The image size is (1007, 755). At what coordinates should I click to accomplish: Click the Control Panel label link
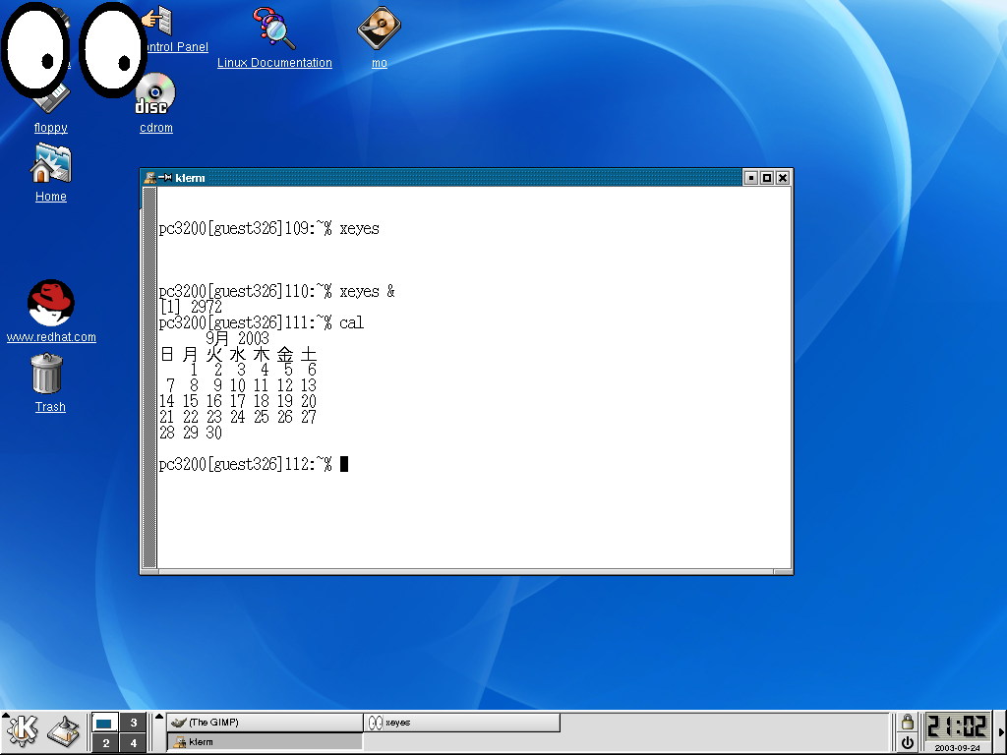point(177,47)
